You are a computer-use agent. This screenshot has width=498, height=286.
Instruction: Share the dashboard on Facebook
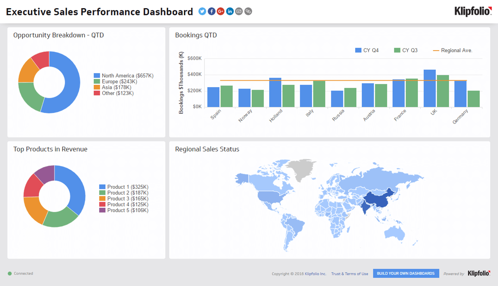point(211,11)
